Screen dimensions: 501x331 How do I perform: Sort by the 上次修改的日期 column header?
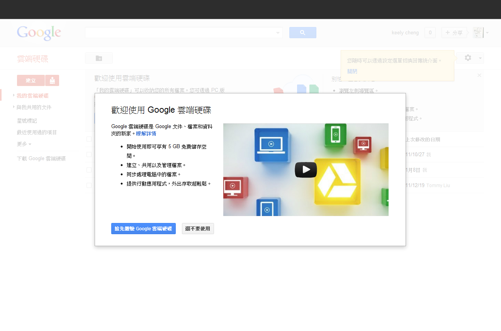tap(423, 140)
